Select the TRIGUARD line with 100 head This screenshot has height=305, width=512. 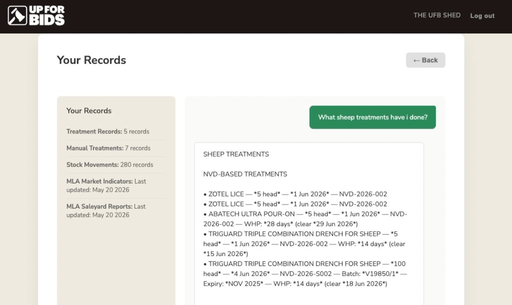[305, 274]
